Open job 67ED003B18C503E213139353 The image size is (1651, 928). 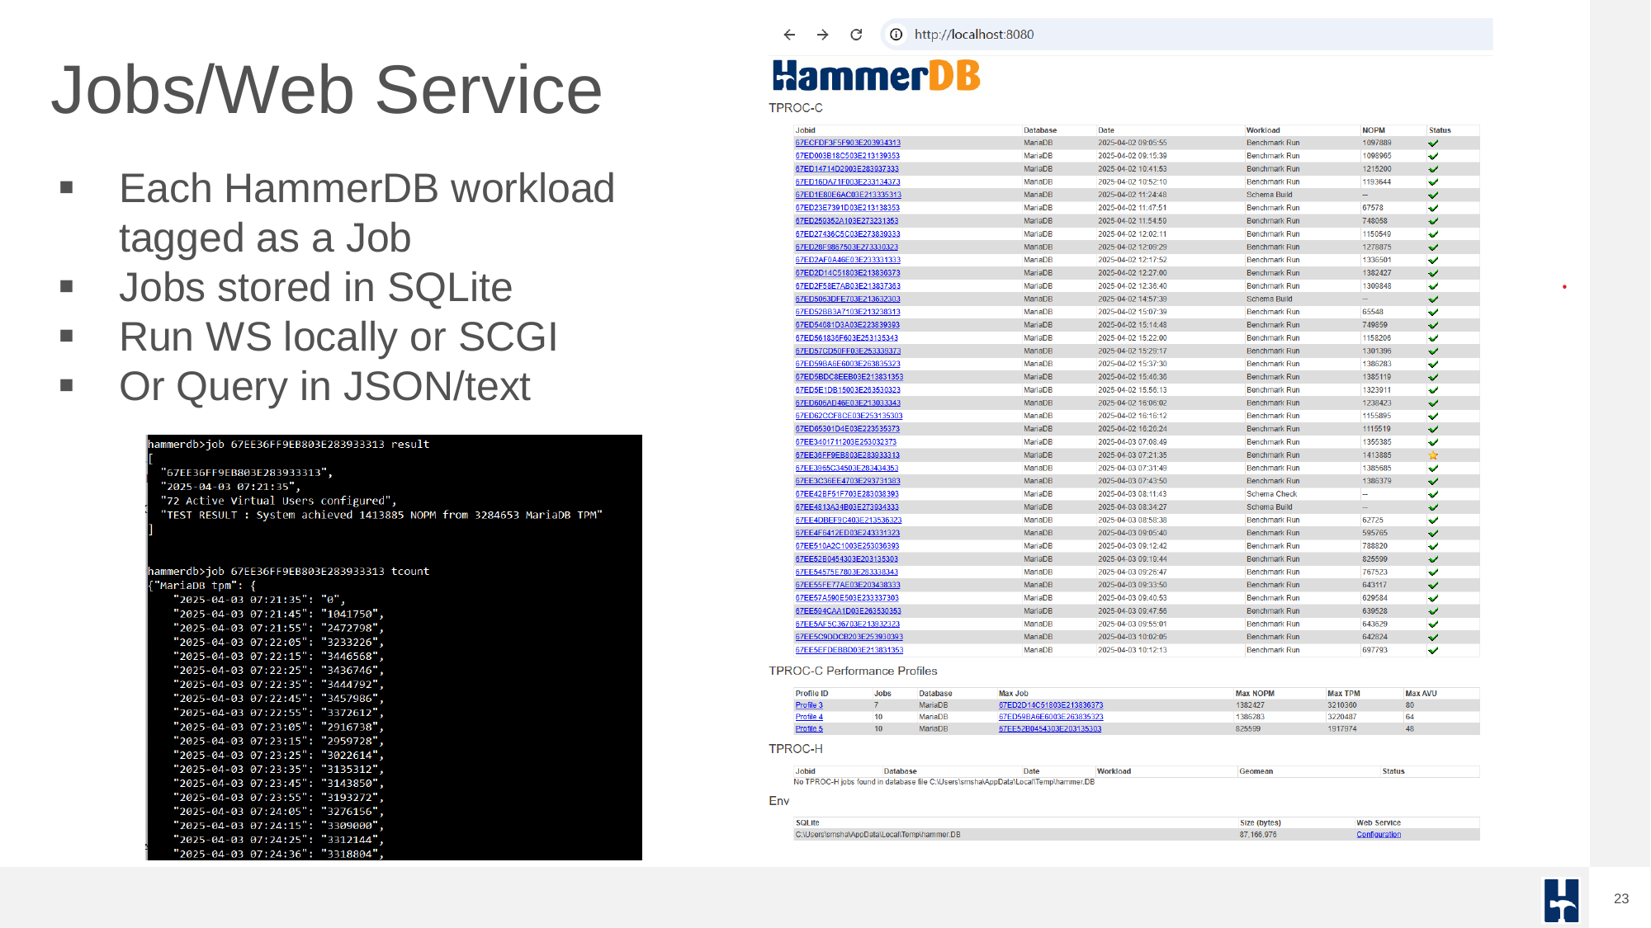click(x=847, y=156)
